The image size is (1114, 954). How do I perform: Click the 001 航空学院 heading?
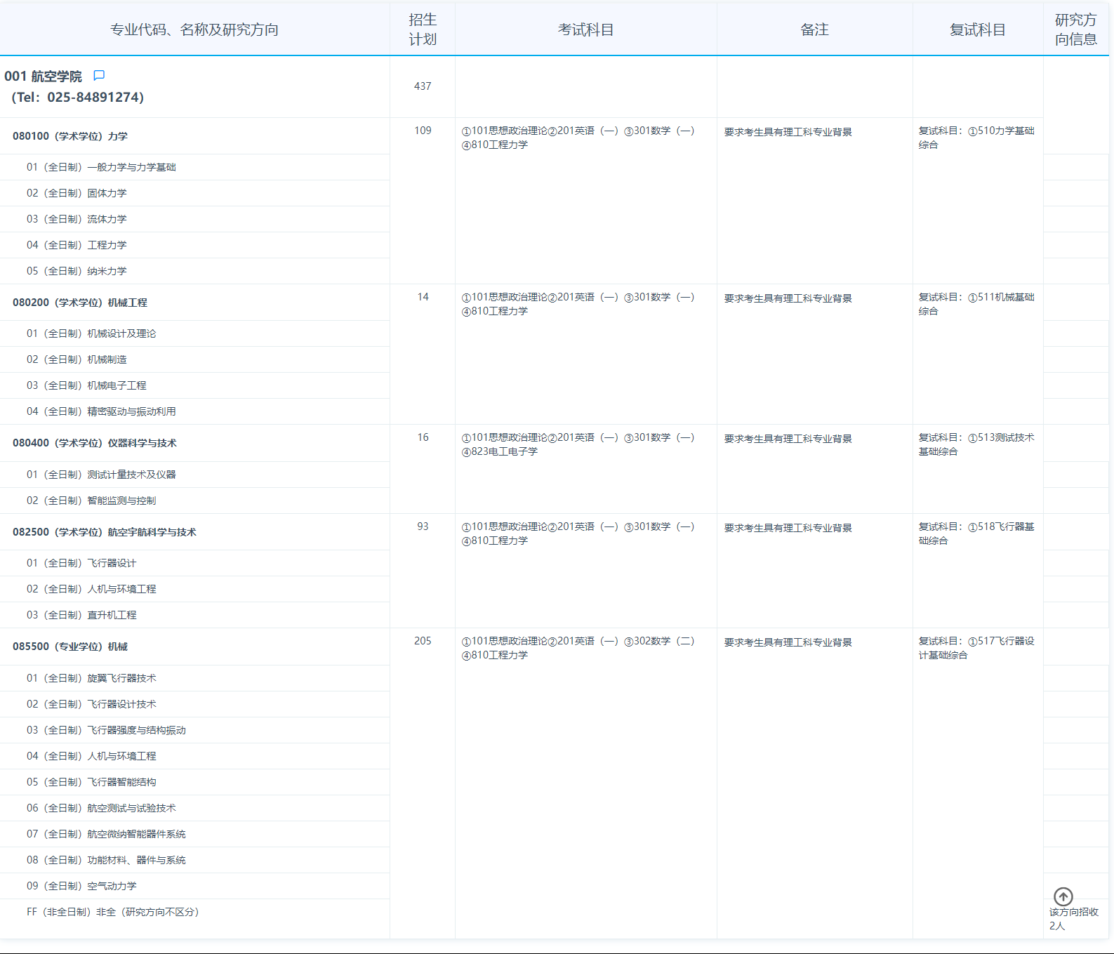click(43, 76)
